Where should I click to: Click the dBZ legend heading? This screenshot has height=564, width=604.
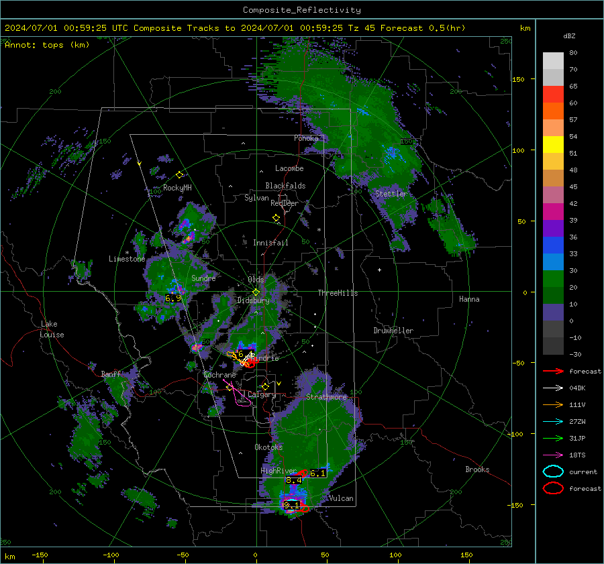[x=569, y=36]
